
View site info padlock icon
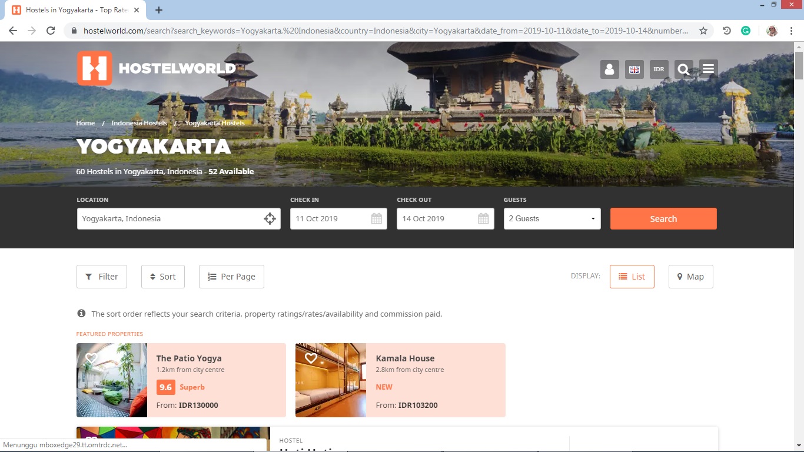click(74, 31)
